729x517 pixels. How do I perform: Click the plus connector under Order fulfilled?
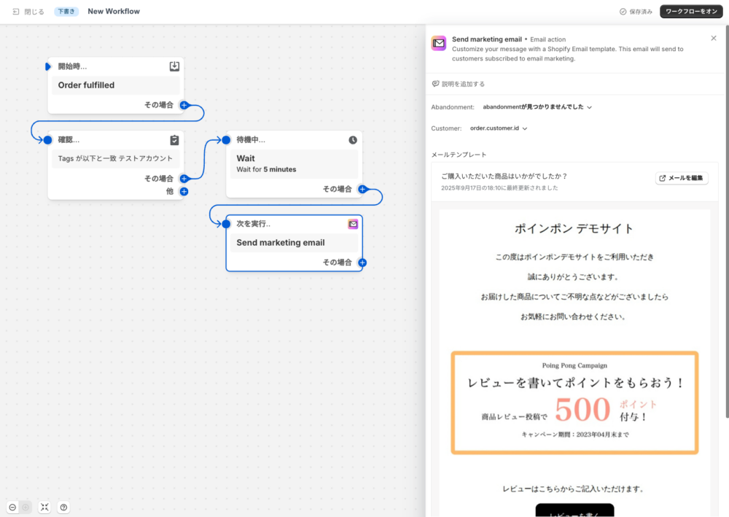pyautogui.click(x=184, y=105)
